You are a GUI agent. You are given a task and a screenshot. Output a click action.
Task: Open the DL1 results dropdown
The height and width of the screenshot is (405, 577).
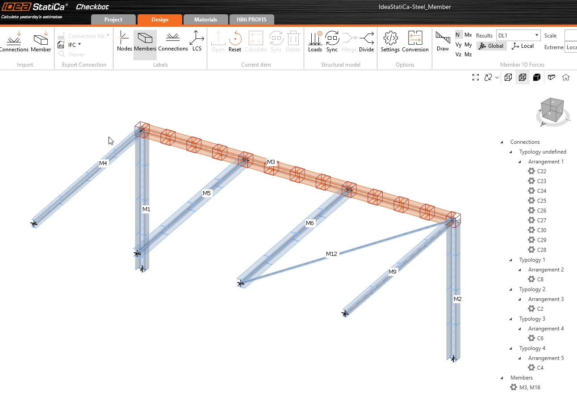point(518,35)
